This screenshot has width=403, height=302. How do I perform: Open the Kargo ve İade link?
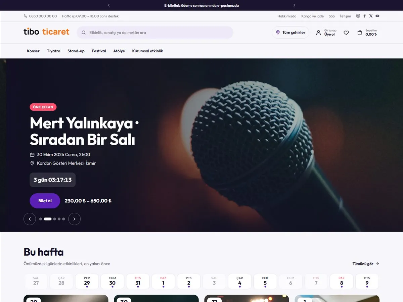313,16
